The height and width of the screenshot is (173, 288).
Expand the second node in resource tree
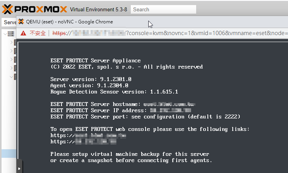click(11, 51)
